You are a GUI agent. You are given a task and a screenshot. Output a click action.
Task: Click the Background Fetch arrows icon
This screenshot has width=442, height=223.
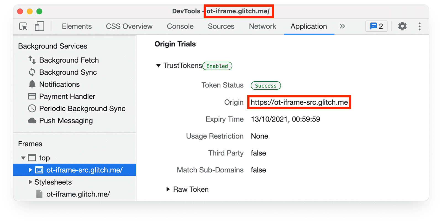(x=32, y=60)
